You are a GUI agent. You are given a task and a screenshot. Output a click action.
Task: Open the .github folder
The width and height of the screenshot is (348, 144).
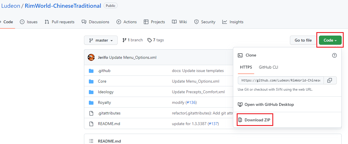pyautogui.click(x=104, y=71)
